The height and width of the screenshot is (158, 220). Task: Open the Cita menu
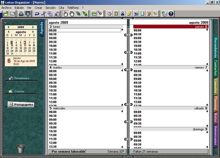click(x=61, y=8)
